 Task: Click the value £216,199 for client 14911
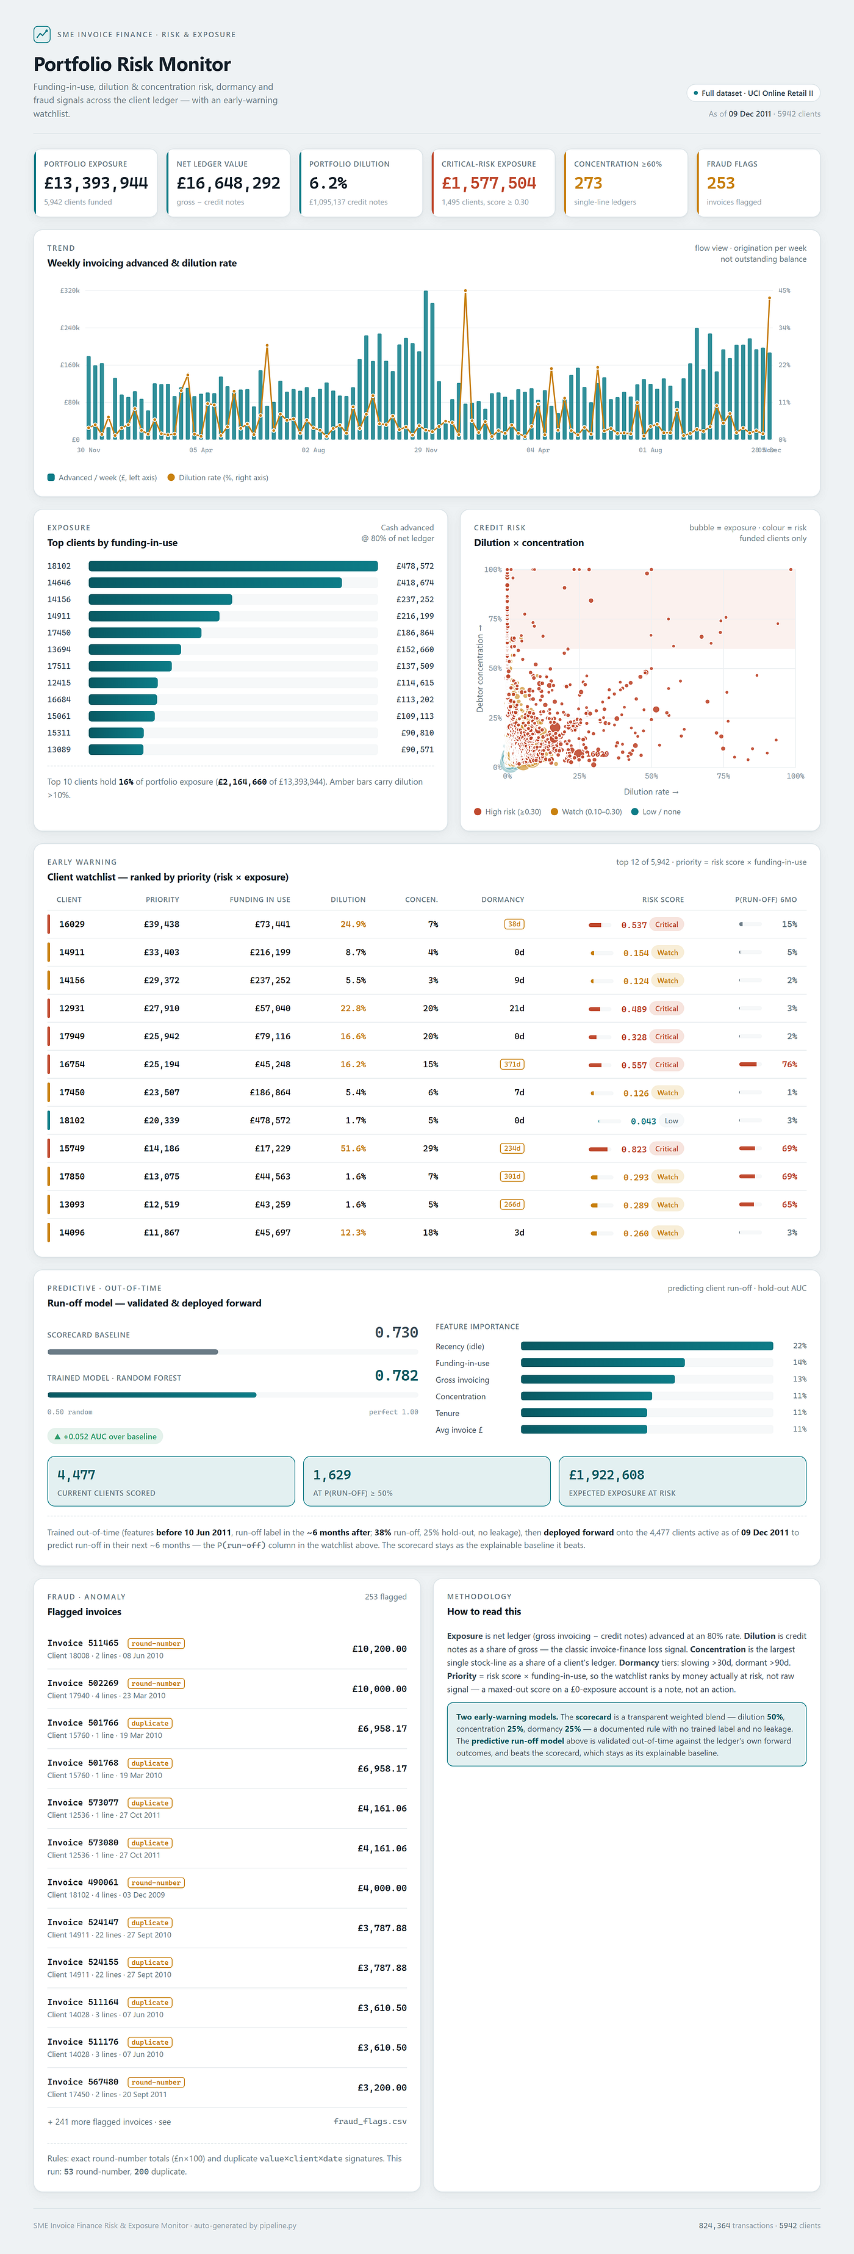415,616
